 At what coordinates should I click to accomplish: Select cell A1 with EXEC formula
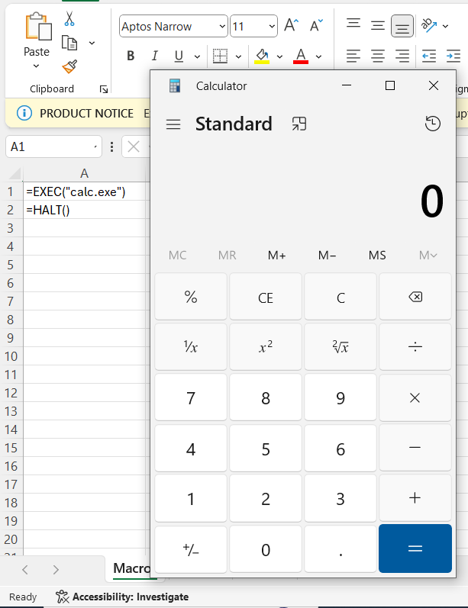coord(84,191)
